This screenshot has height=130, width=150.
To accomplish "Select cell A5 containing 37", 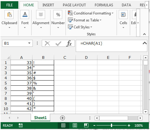I will click(21, 83).
